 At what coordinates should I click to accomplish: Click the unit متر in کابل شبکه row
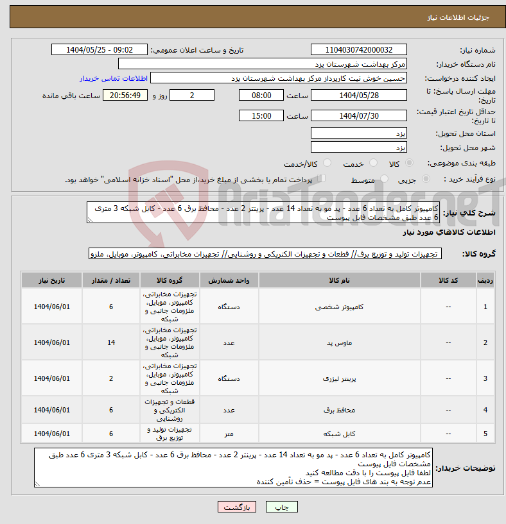point(229,434)
